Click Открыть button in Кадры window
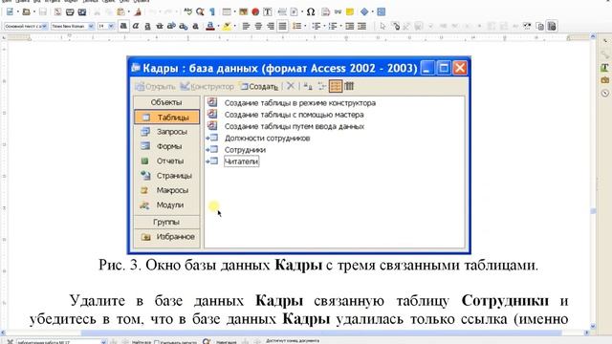Image resolution: width=612 pixels, height=344 pixels. (155, 87)
